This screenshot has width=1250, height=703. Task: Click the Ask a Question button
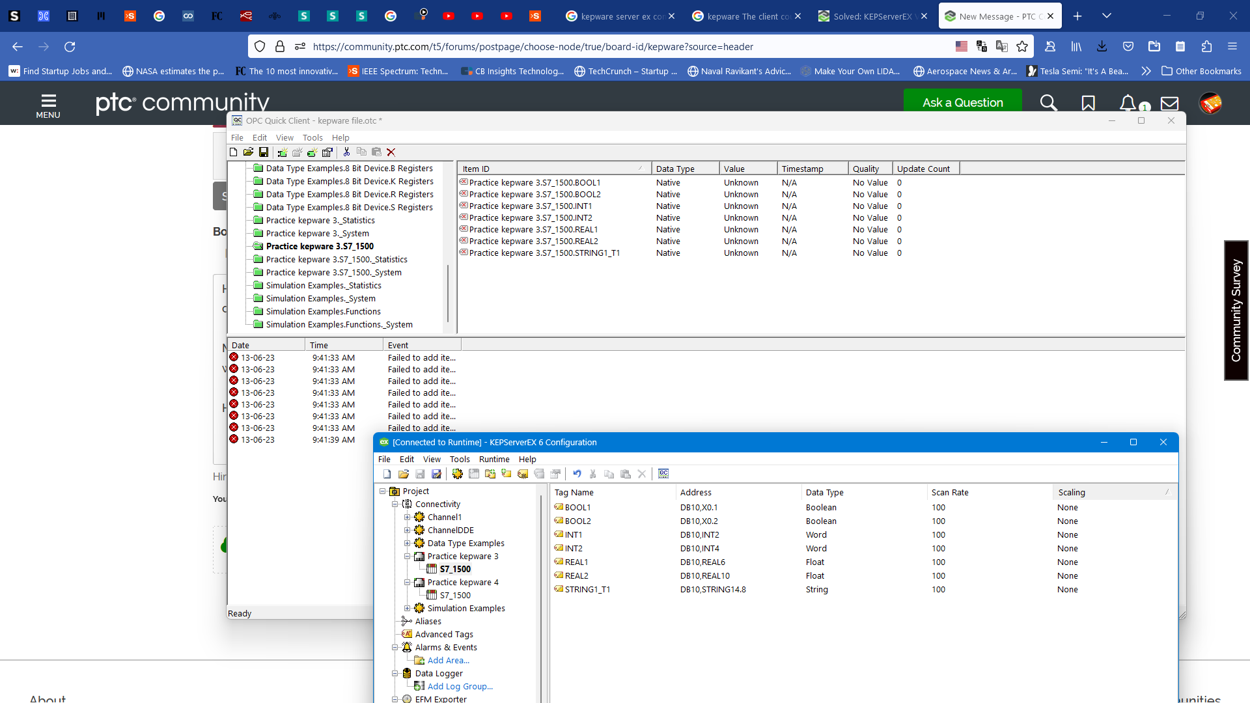click(962, 102)
